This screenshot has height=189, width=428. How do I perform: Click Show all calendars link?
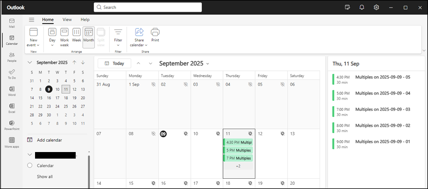(45, 176)
